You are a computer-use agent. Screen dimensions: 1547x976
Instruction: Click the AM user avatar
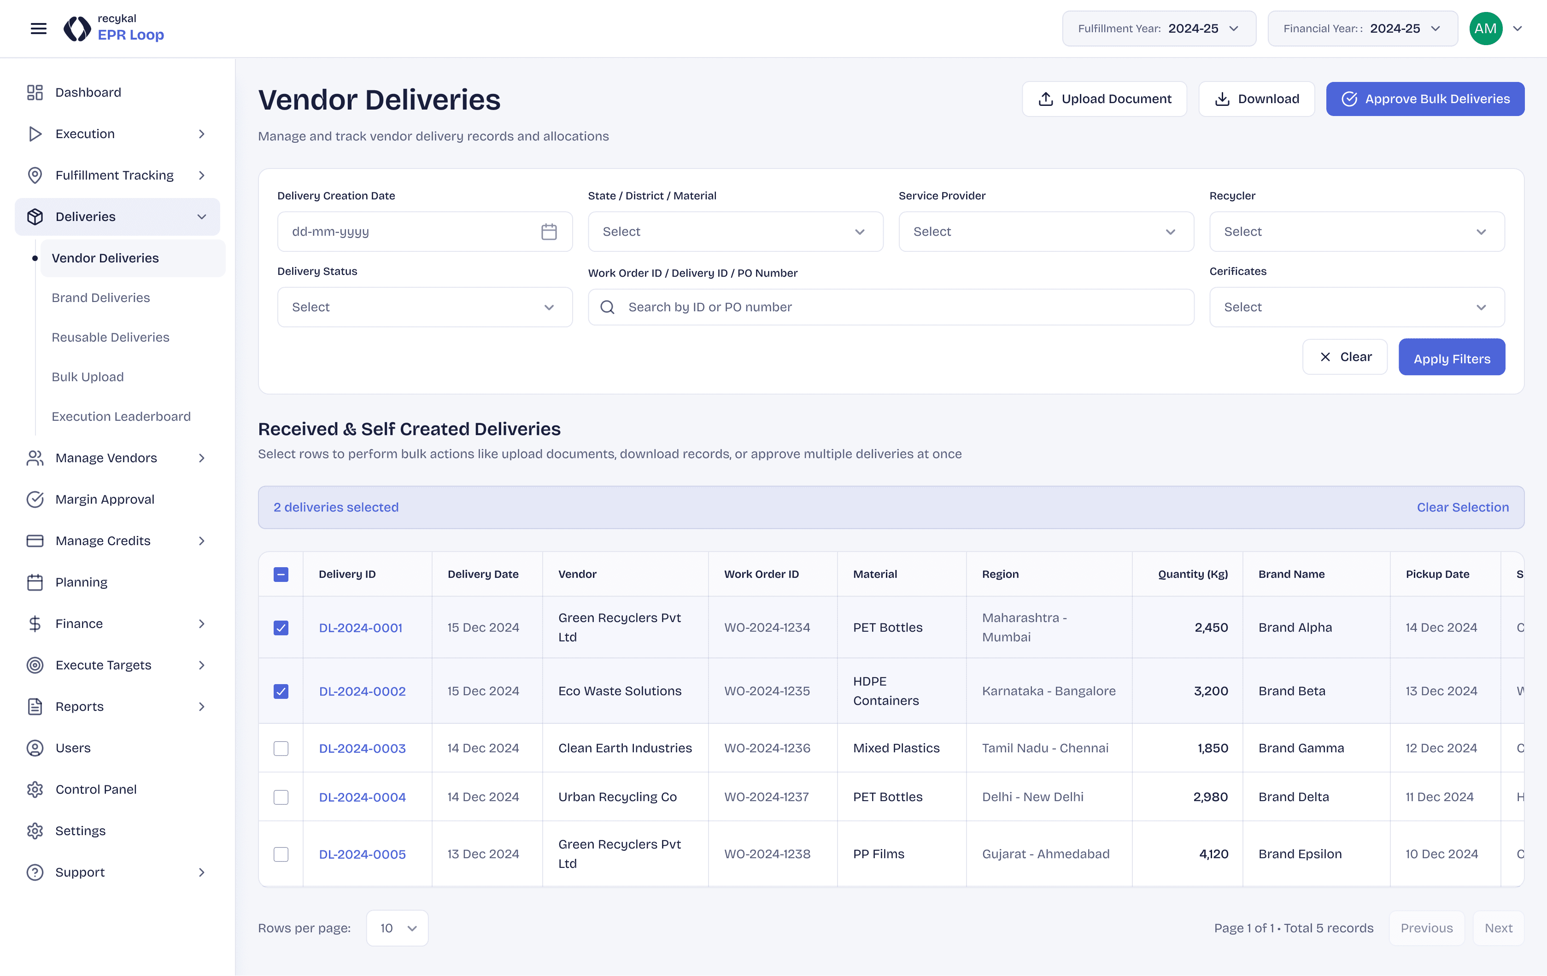[x=1485, y=28]
